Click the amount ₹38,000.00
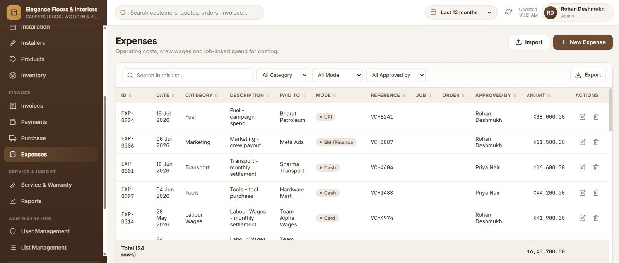This screenshot has width=619, height=263. (x=549, y=117)
